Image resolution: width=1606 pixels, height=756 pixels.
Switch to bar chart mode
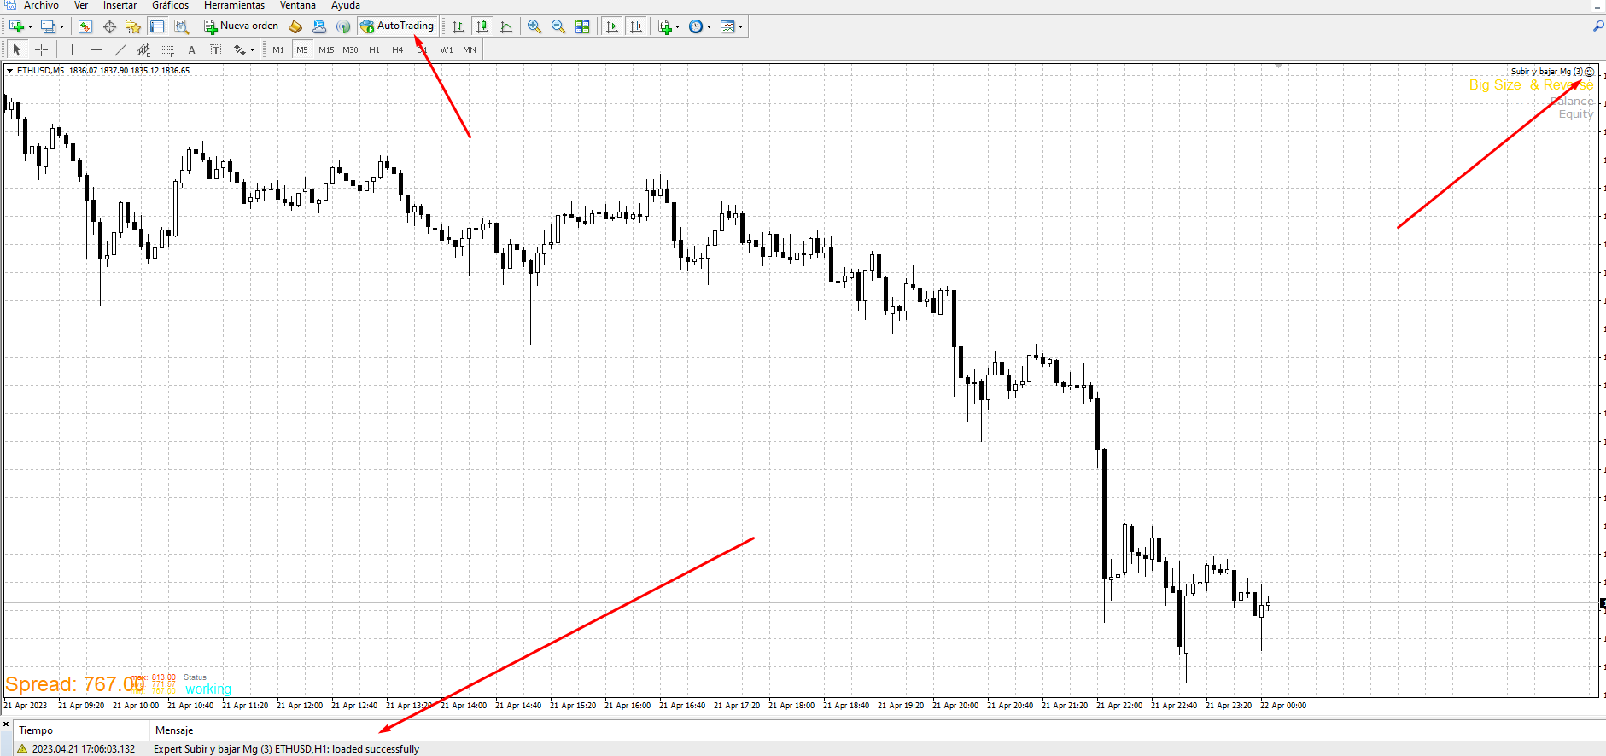click(x=458, y=26)
